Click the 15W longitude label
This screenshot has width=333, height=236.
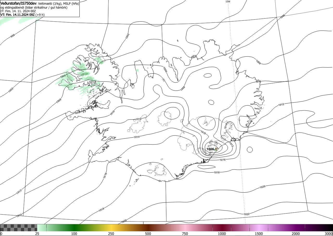[228, 2]
